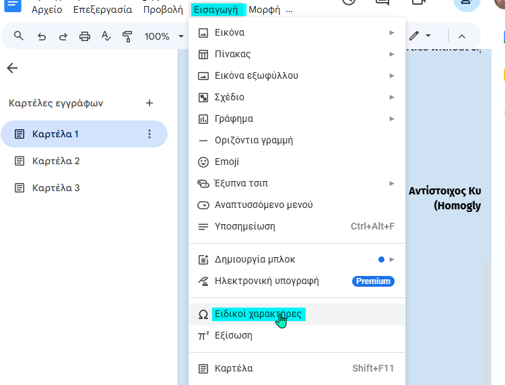Open the Επεξεργασία menu
This screenshot has height=385, width=505.
(x=103, y=9)
